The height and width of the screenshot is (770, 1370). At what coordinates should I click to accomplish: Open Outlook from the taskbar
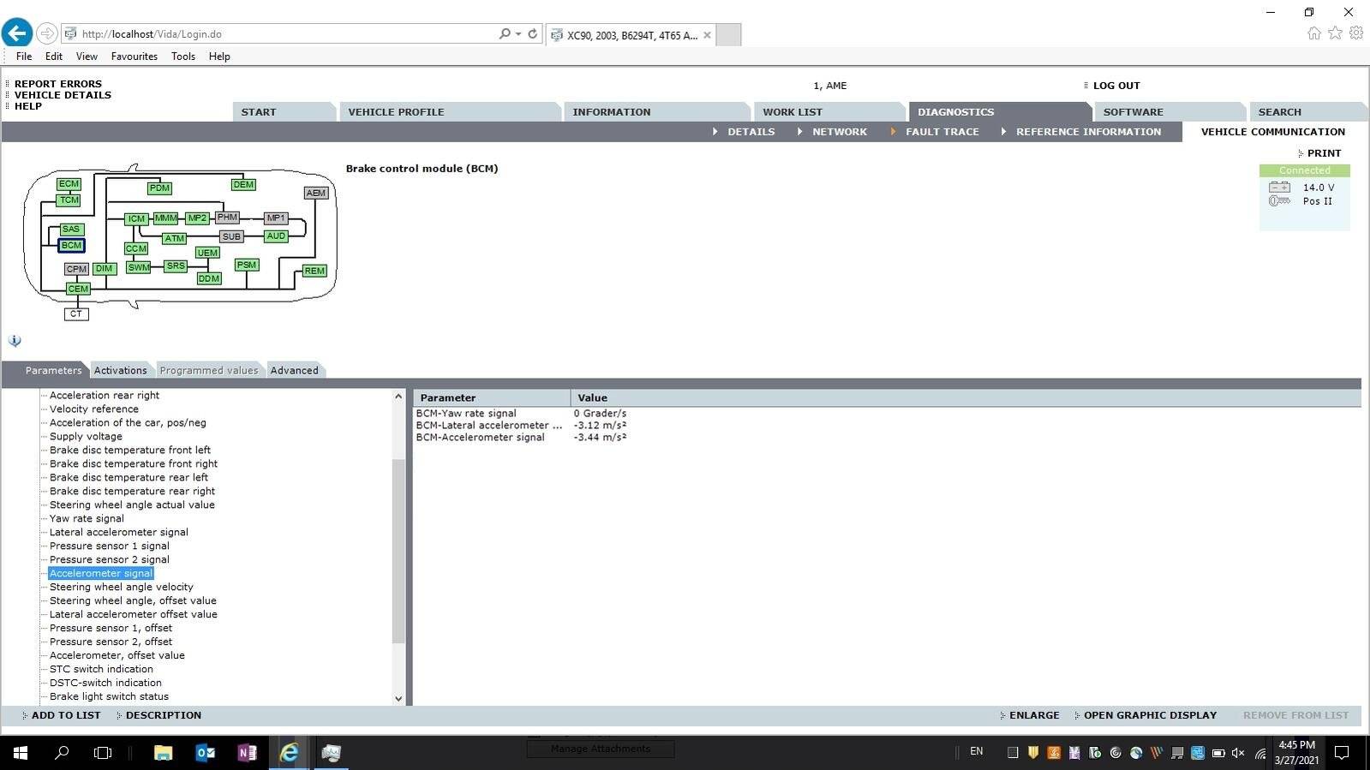point(206,753)
